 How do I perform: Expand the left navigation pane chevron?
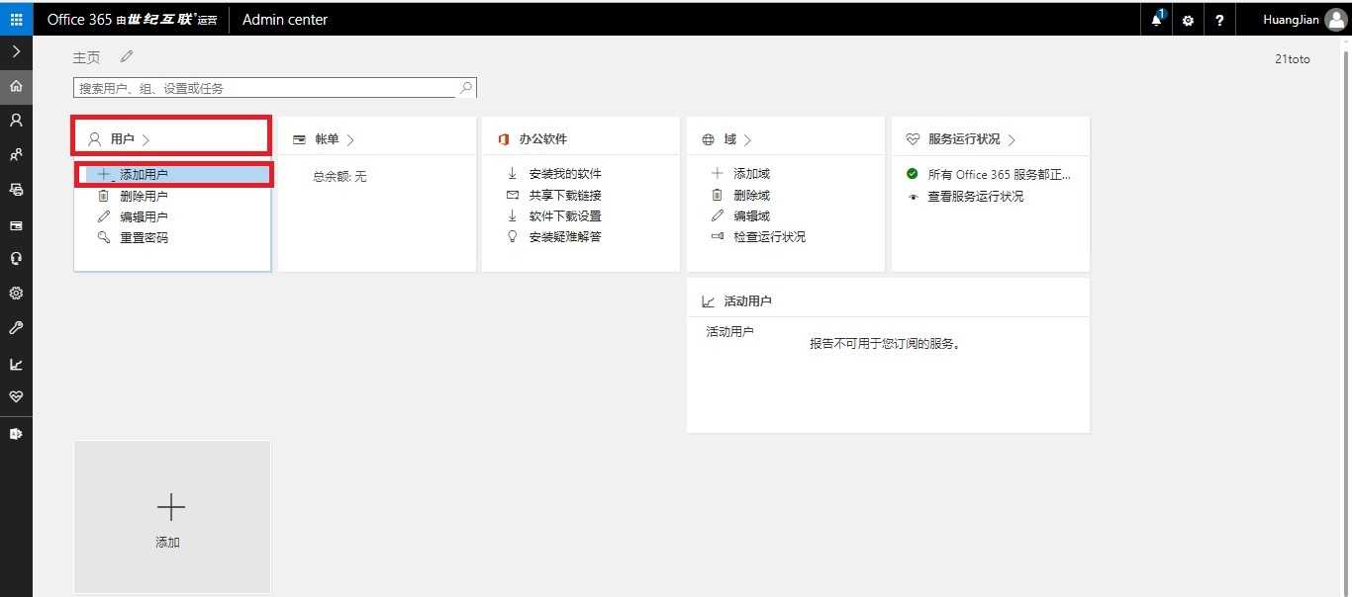point(16,51)
